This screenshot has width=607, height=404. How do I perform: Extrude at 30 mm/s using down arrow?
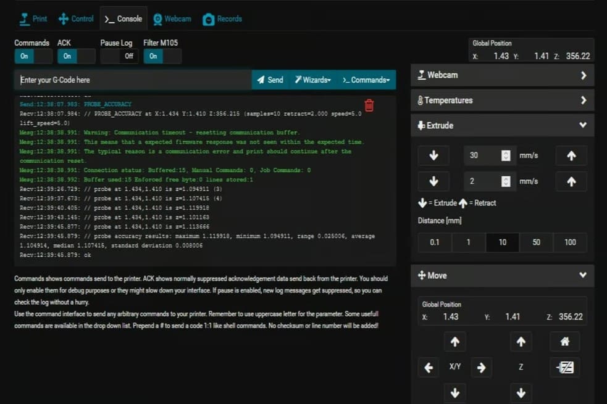point(433,155)
